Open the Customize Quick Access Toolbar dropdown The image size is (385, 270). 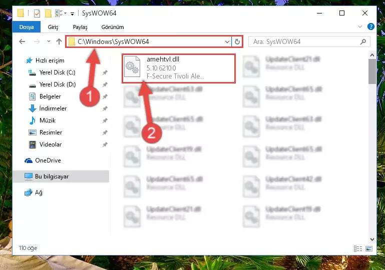72,13
